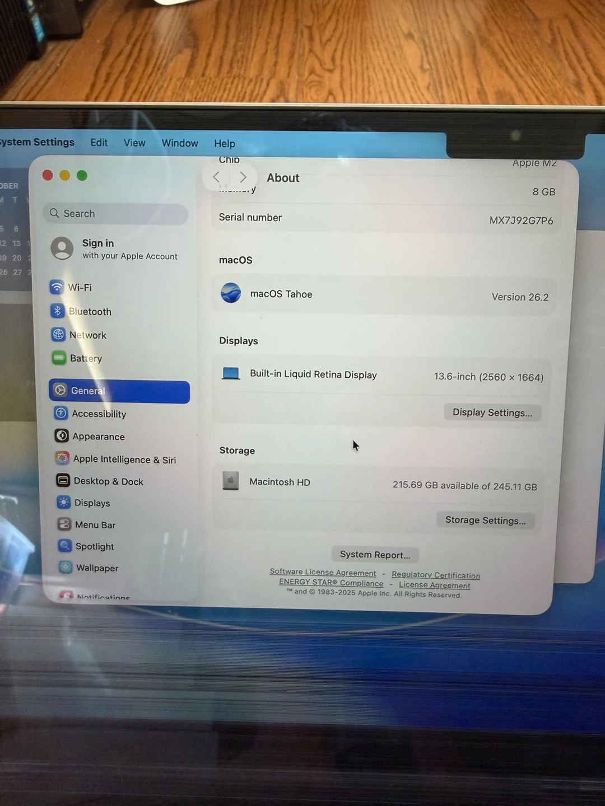Viewport: 605px width, 806px height.
Task: Open the Spotlight magnifier icon
Action: pyautogui.click(x=65, y=546)
